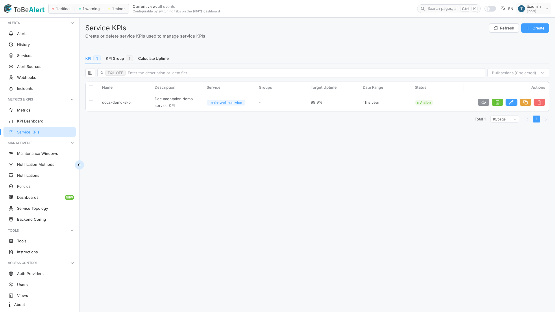Go to Webhooks in the sidebar
The width and height of the screenshot is (555, 312).
(40, 77)
